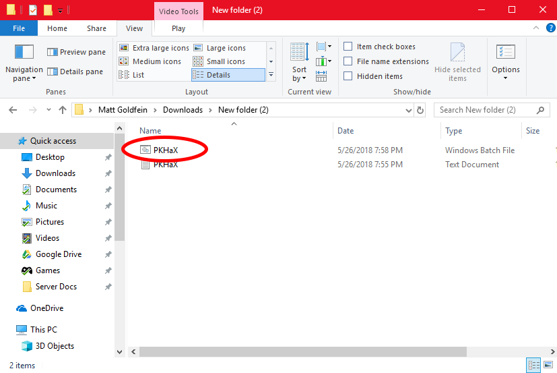Open the Options folder settings icon
The width and height of the screenshot is (557, 373).
coord(505,53)
